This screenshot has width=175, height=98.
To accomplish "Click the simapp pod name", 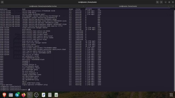I will click(x=32, y=75).
